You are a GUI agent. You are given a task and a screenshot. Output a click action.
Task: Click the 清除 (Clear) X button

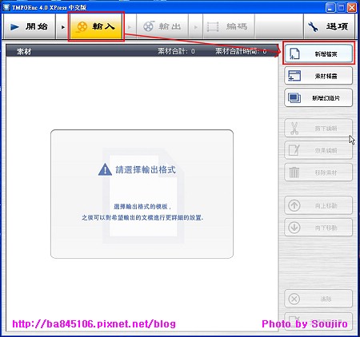[318, 299]
